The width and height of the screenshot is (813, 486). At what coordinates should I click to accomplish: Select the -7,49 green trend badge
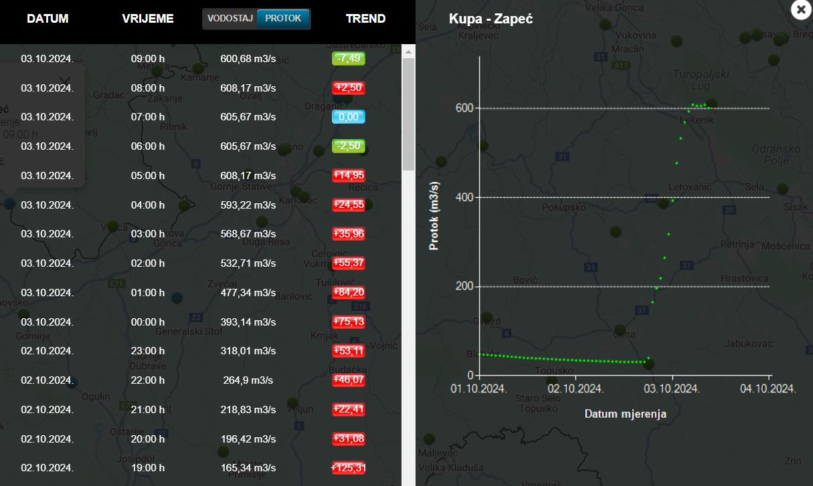coord(349,58)
